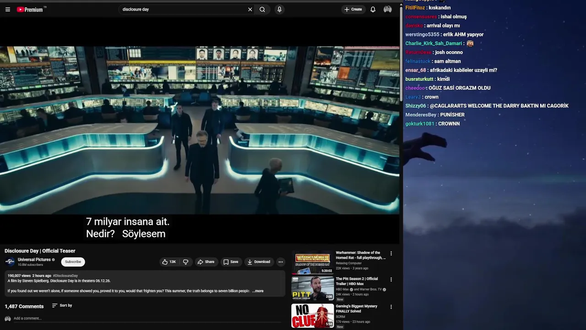
Task: Expand description with '...more'
Action: pos(258,291)
